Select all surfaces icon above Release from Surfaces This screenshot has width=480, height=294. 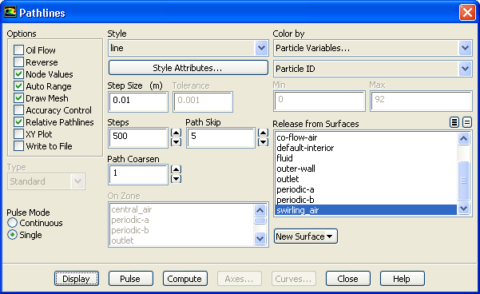pos(454,122)
